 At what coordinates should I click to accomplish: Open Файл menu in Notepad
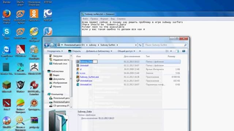point(85,19)
